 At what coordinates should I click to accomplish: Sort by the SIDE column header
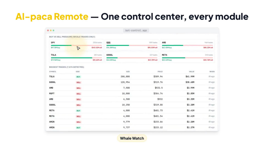click(x=78, y=72)
